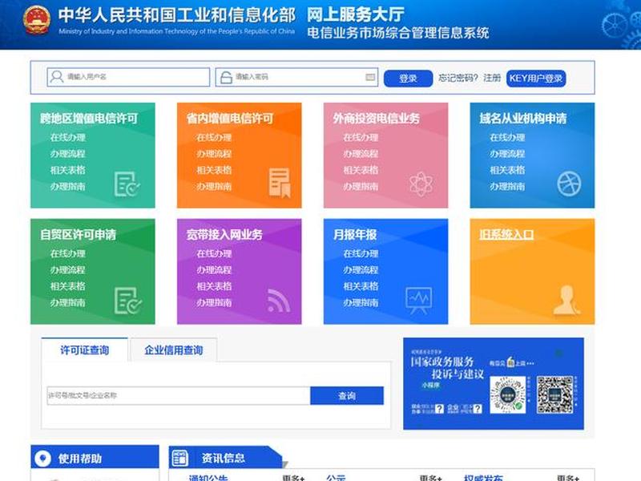The image size is (641, 481).
Task: Click 相关表格 under 跨地区增值电信许可
Action: coord(68,170)
